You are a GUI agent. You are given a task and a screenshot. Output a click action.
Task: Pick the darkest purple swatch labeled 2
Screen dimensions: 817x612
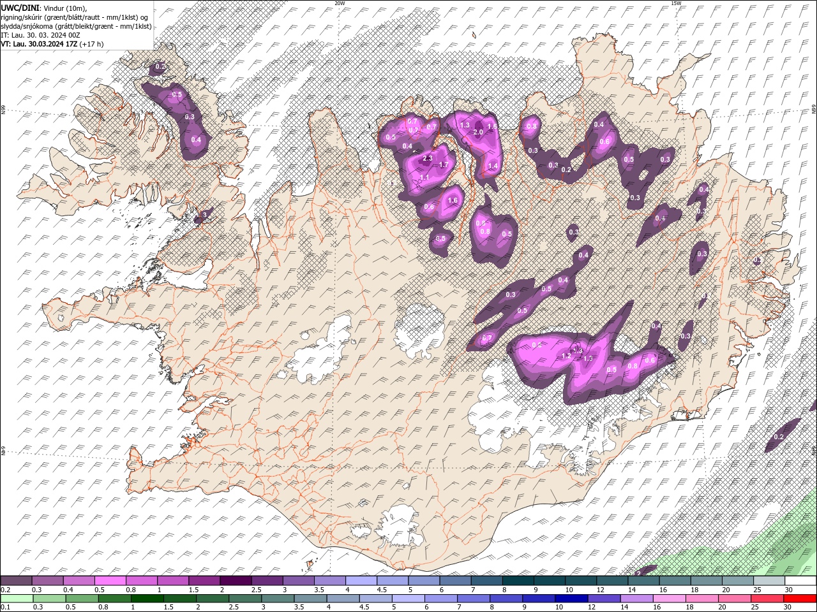pyautogui.click(x=236, y=581)
